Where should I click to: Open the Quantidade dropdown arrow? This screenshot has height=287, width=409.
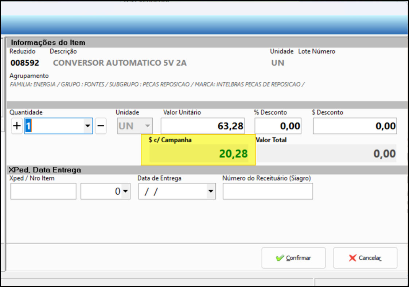tap(87, 126)
